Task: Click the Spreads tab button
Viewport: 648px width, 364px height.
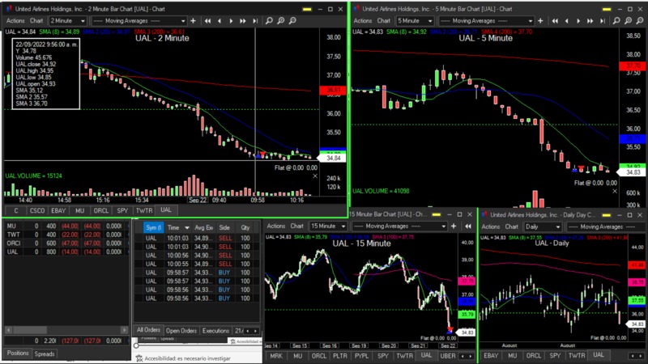Action: pyautogui.click(x=45, y=353)
